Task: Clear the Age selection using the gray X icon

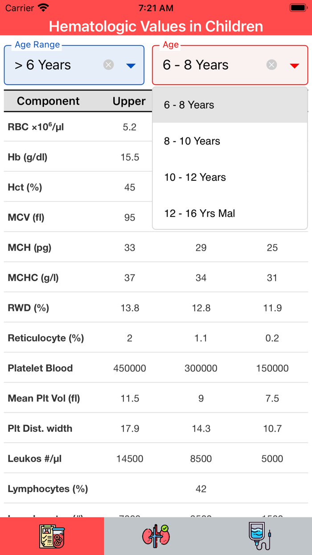Action: coord(271,65)
